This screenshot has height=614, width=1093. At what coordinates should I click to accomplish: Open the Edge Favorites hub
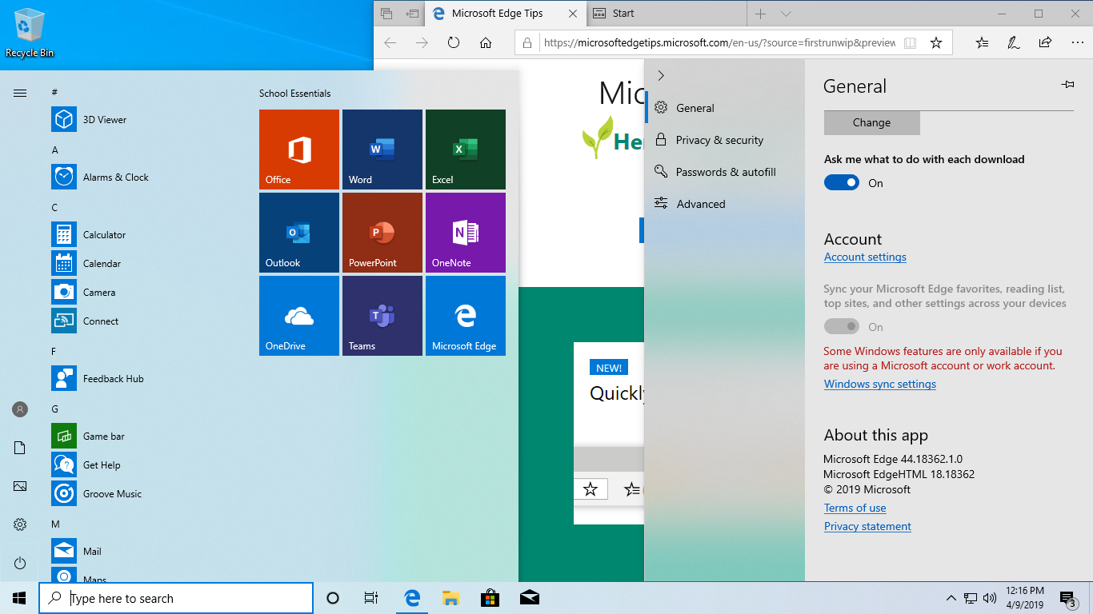pyautogui.click(x=982, y=42)
